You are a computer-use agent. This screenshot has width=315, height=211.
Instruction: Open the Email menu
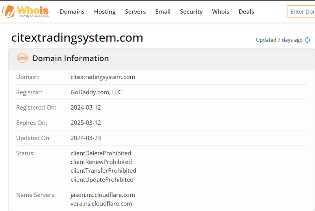[x=163, y=12]
